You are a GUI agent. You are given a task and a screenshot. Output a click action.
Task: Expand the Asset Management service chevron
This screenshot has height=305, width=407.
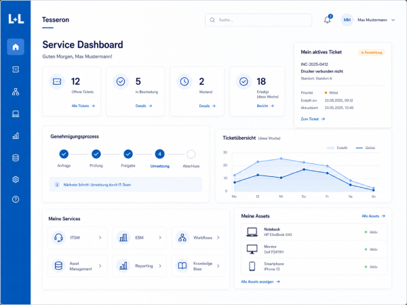pyautogui.click(x=100, y=266)
